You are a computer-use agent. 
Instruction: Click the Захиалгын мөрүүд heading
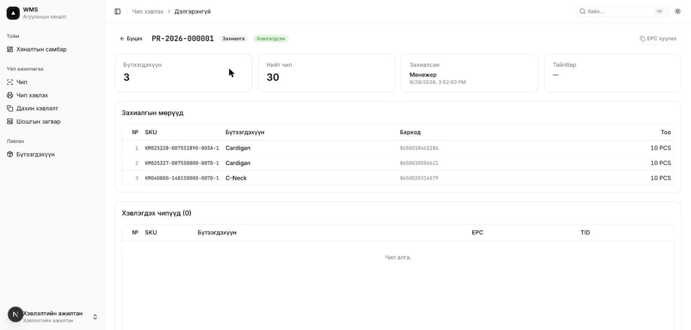[x=152, y=113]
